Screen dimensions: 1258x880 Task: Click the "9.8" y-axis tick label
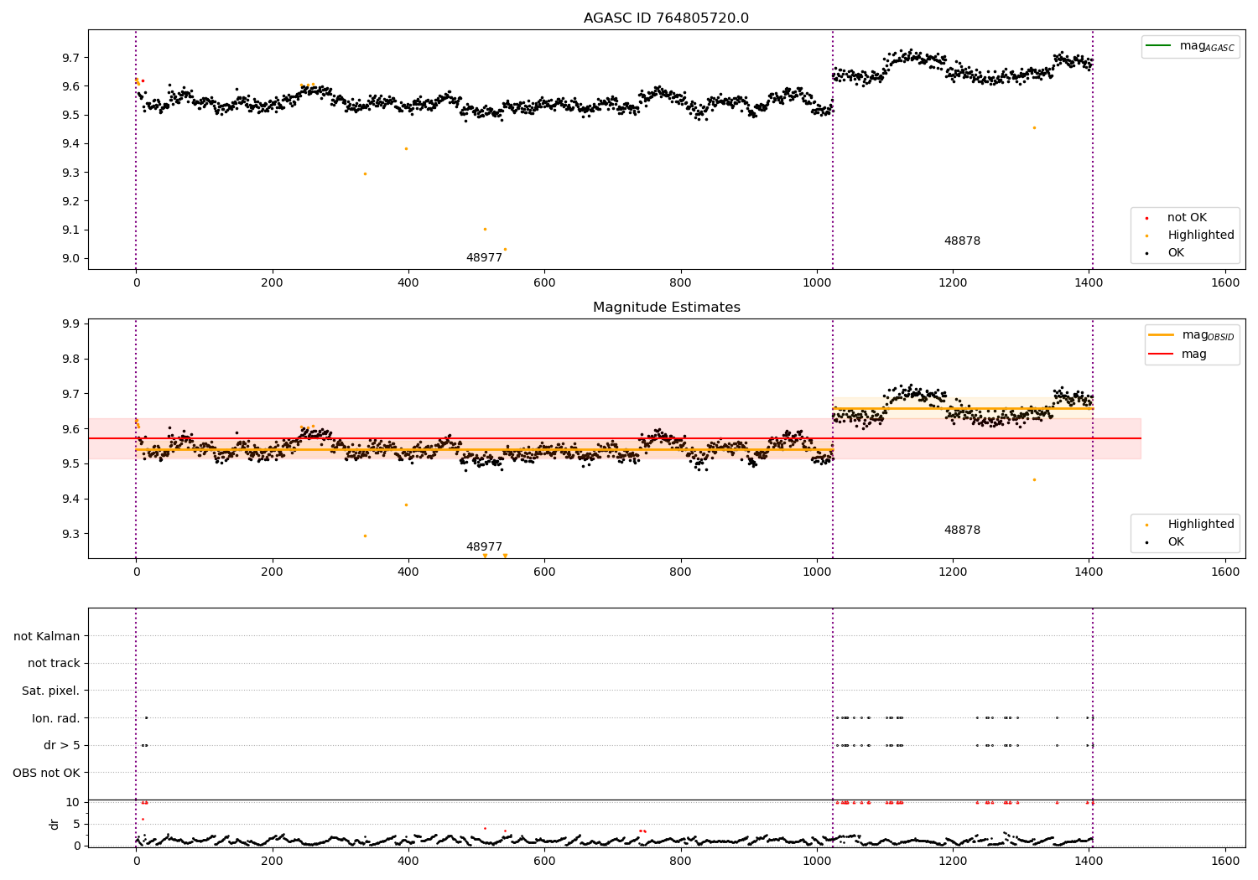70,359
